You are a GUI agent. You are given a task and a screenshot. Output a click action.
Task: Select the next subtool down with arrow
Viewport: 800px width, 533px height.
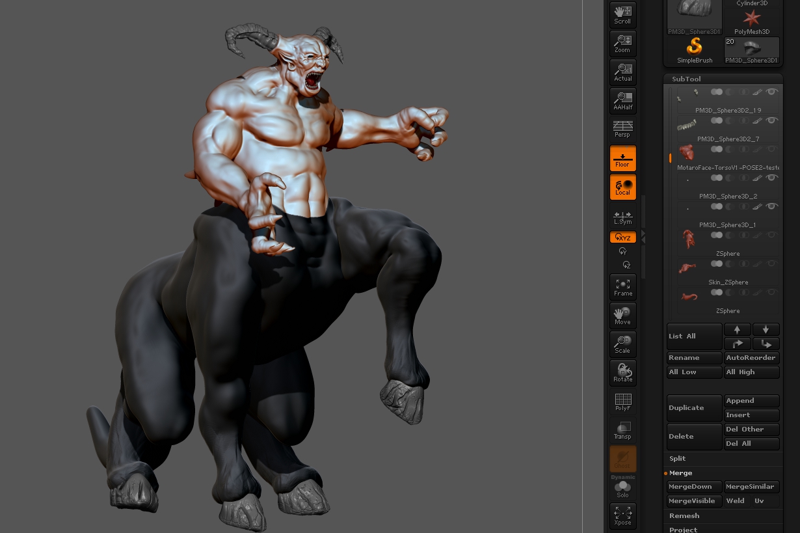766,330
